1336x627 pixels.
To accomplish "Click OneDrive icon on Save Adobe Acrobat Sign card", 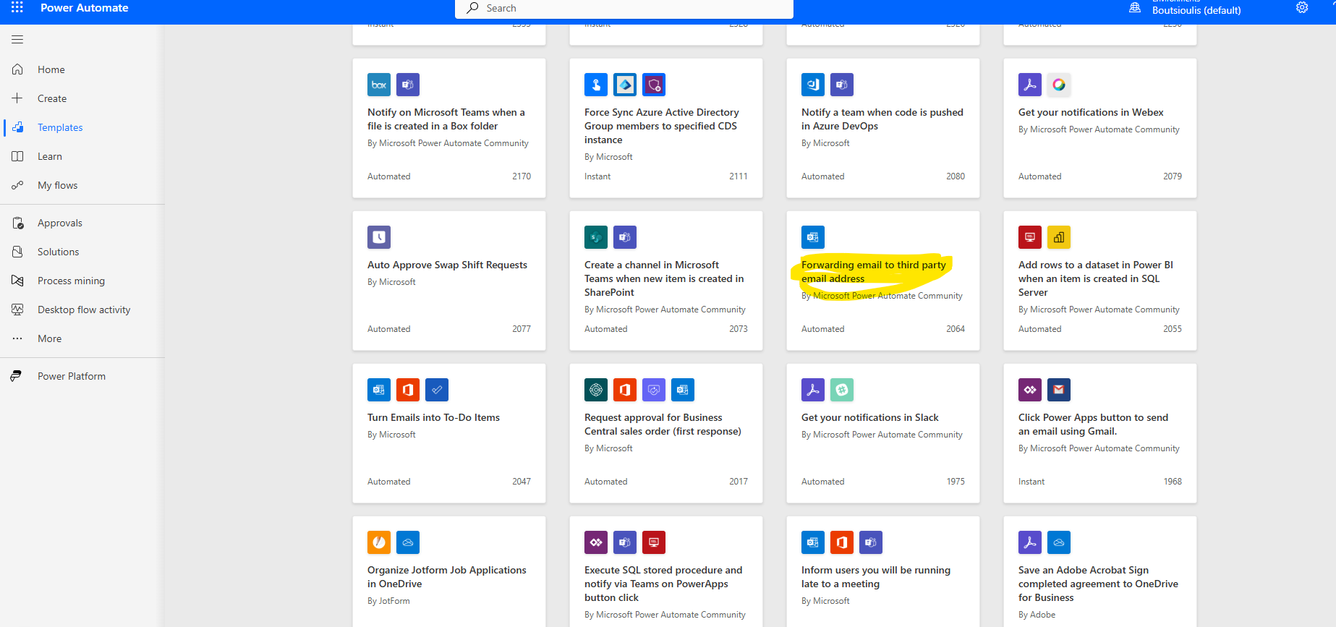I will pos(1059,542).
